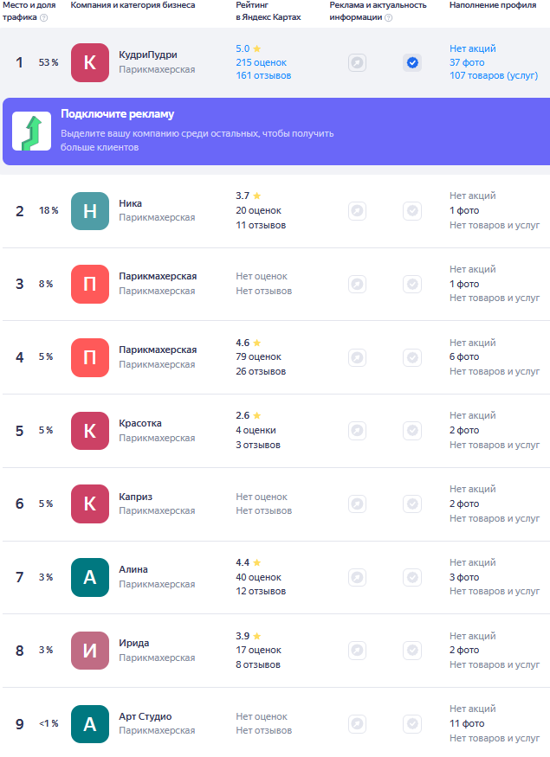The width and height of the screenshot is (550, 757).
Task: Click the '107 товаров (услуг)' link
Action: click(x=494, y=76)
